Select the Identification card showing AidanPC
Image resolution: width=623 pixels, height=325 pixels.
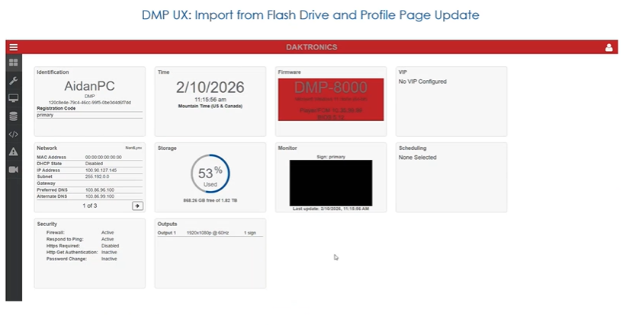[x=90, y=101]
